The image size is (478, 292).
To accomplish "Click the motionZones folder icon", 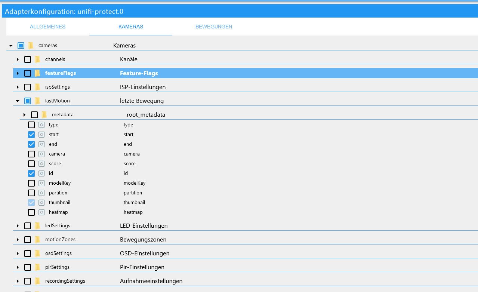I will 37,240.
